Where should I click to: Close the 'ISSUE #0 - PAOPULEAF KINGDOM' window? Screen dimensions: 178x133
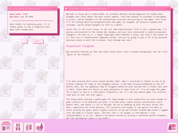coord(169,9)
